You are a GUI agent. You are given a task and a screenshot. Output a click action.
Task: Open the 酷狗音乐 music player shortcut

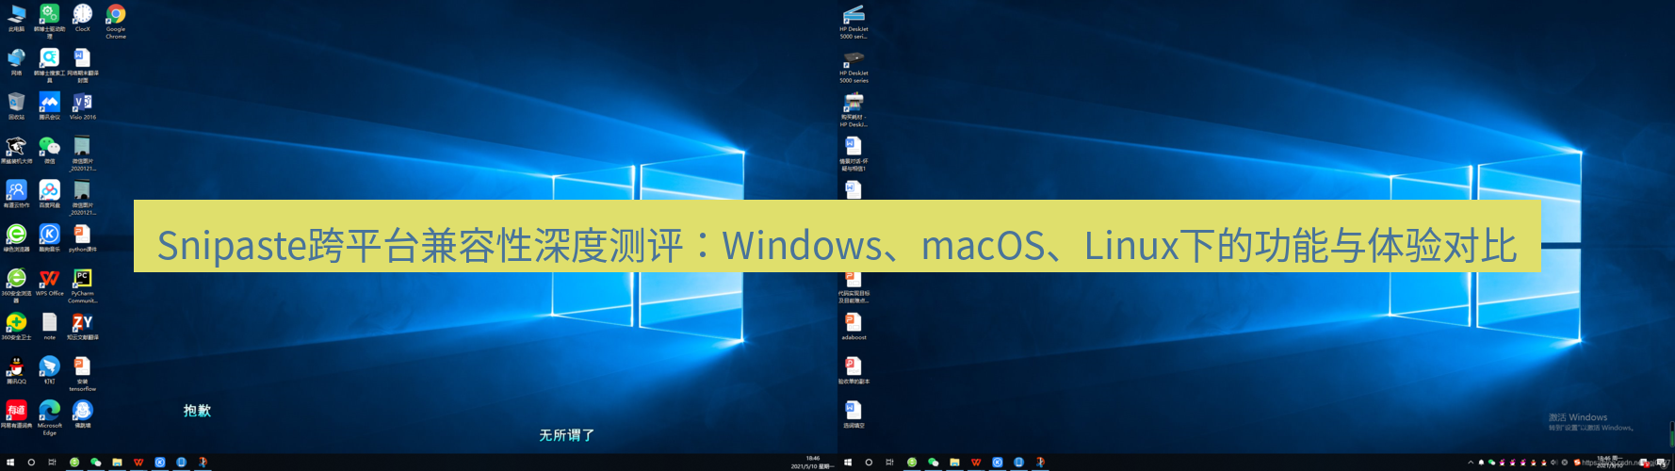[x=49, y=238]
